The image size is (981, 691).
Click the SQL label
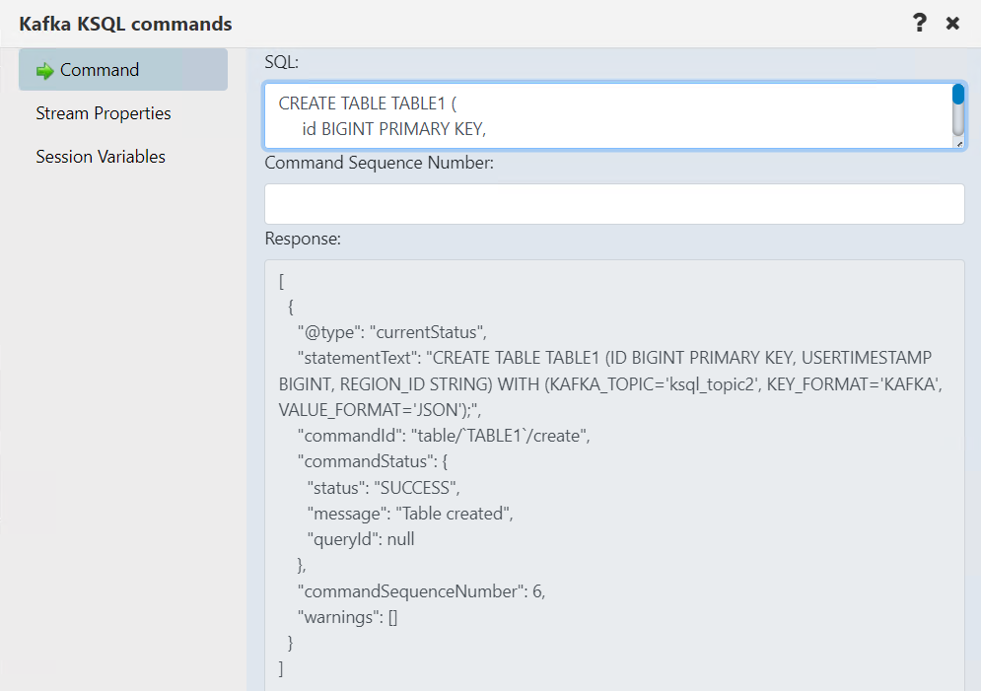coord(282,62)
